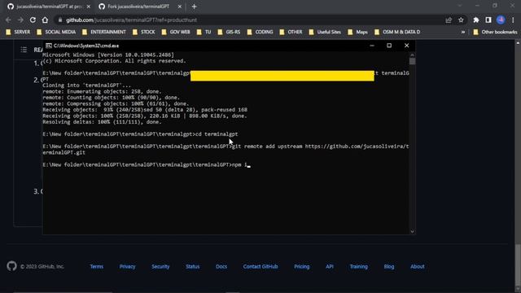Open the Extensions puzzle icon
The height and width of the screenshot is (293, 521).
tap(476, 20)
